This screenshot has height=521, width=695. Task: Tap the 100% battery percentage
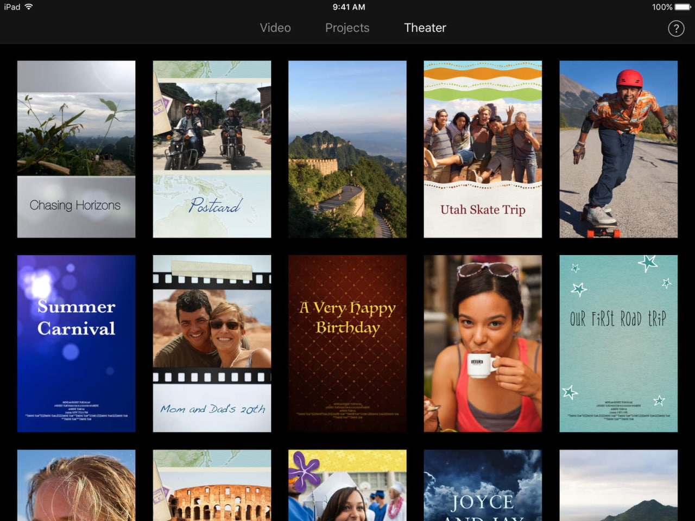(662, 7)
